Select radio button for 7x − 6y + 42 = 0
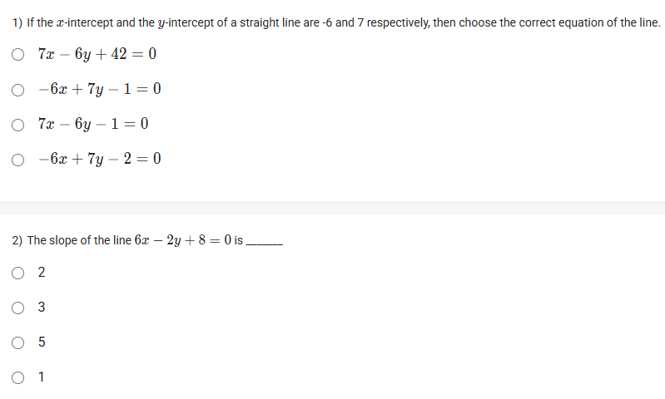665x399 pixels. click(18, 55)
